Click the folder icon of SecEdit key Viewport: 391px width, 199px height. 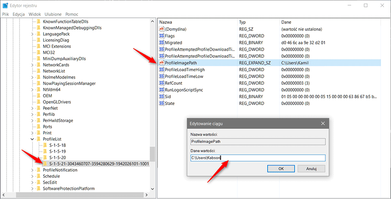click(38, 182)
